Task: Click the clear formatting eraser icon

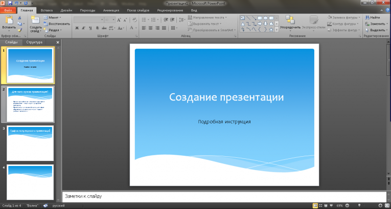Action: [134, 20]
